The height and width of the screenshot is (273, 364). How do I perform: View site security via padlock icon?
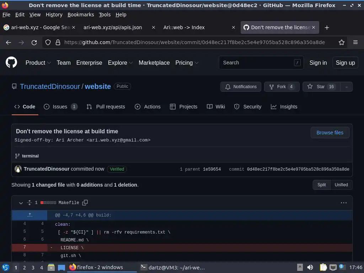coord(58,43)
